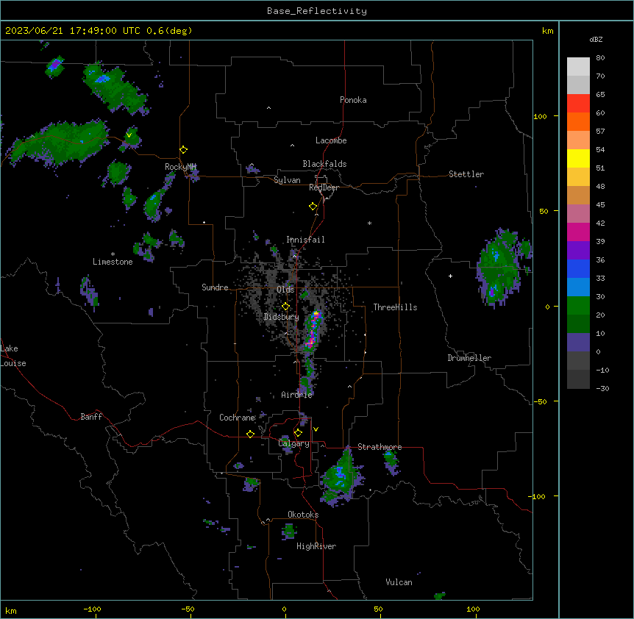Click the Sylvan label

(x=287, y=180)
